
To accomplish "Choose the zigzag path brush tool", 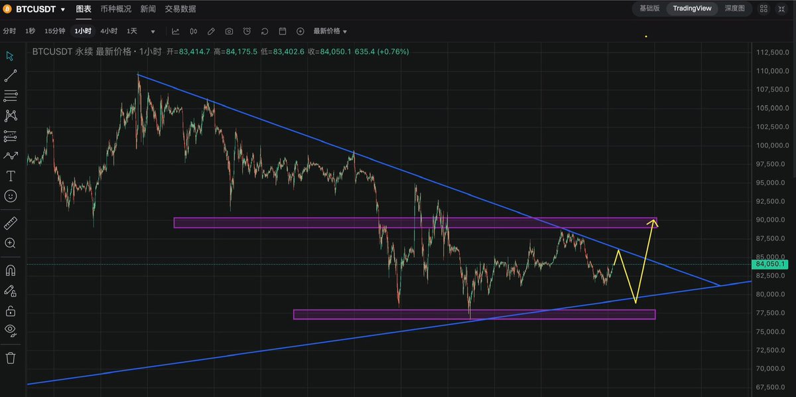I will pos(10,156).
